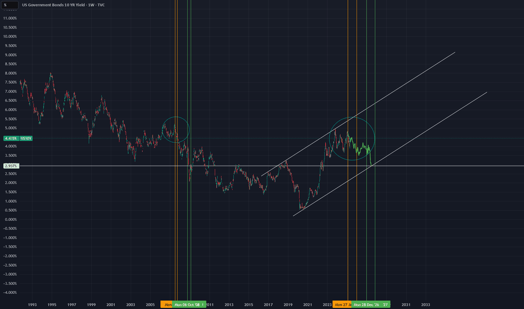
Task: Click the 5.000% price axis label
Action: coord(10,128)
